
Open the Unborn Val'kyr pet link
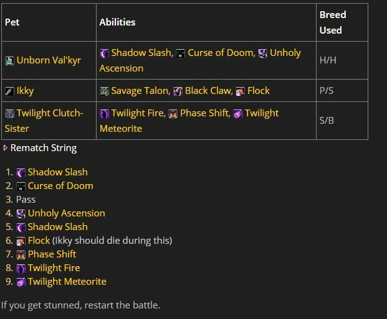coord(49,60)
